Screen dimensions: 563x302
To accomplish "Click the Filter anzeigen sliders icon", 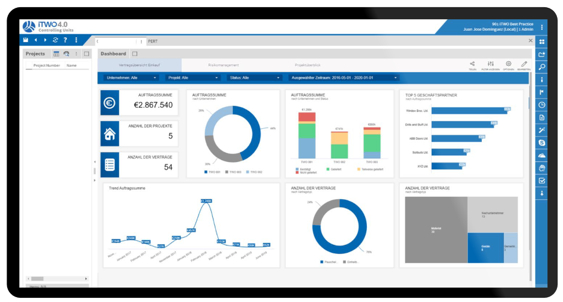I will [490, 64].
